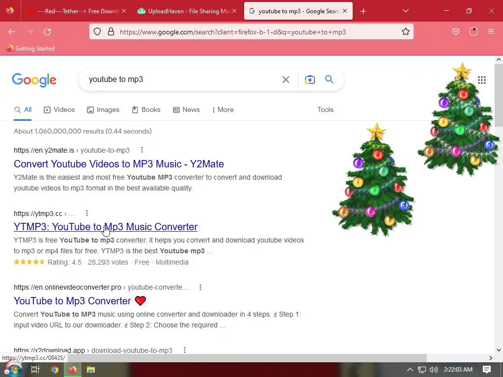This screenshot has width=503, height=377.
Task: Close the UploadHaven tab
Action: (x=234, y=11)
